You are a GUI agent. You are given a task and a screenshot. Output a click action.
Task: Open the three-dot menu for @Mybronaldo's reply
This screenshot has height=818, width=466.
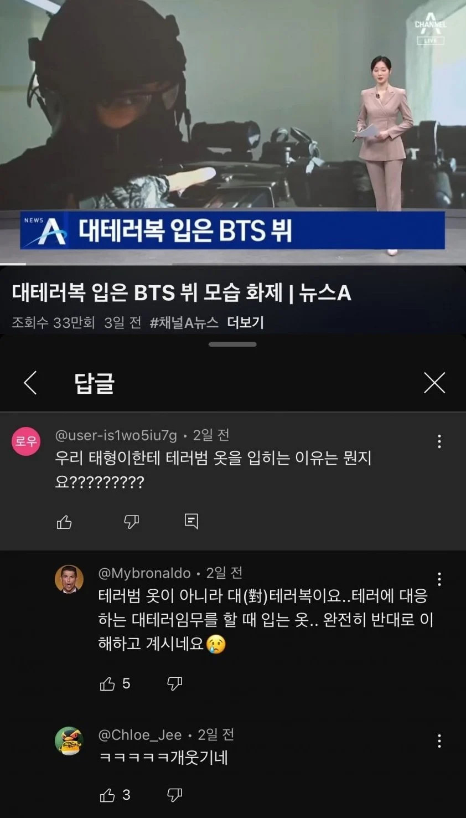pos(439,579)
